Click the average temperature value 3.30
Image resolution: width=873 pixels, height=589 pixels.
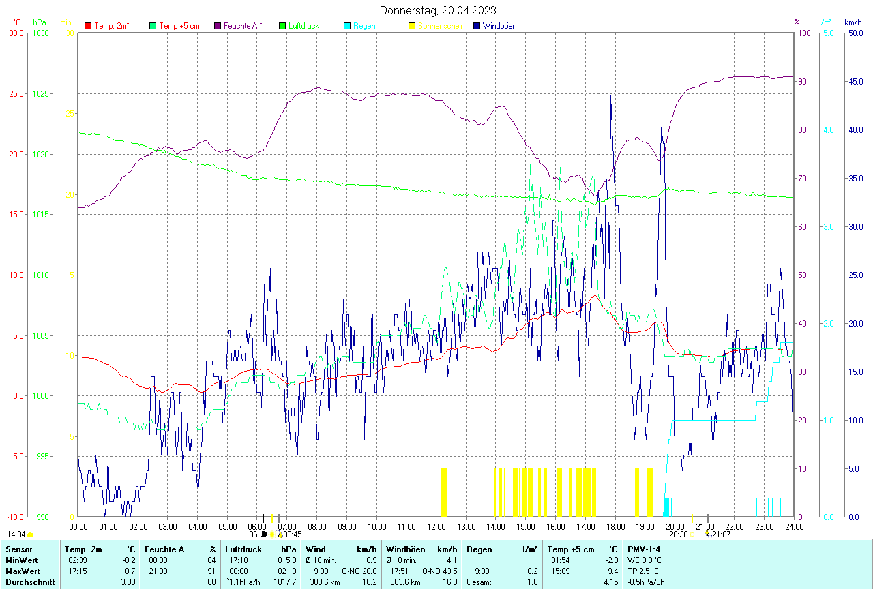130,582
